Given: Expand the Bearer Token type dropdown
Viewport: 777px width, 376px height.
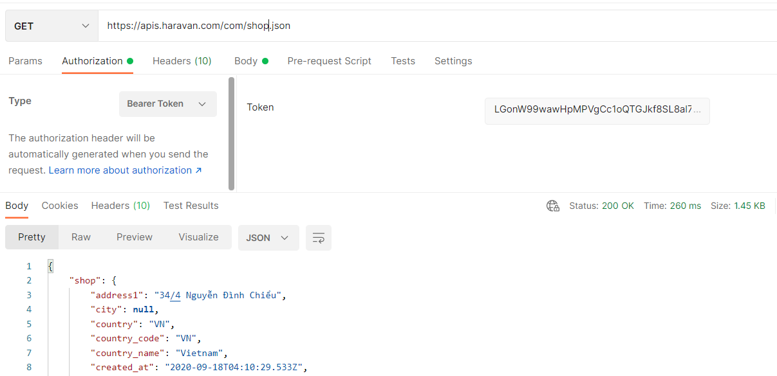Looking at the screenshot, I should [x=167, y=104].
